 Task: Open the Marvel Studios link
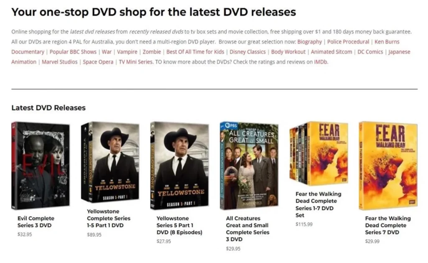tap(59, 62)
